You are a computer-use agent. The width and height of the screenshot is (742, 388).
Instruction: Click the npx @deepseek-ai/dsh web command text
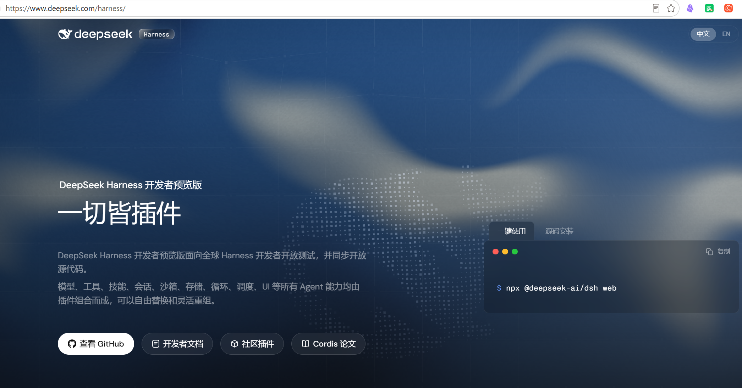click(x=561, y=288)
